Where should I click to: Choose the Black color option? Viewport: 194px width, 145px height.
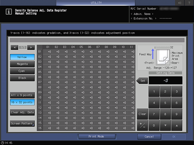22,78
